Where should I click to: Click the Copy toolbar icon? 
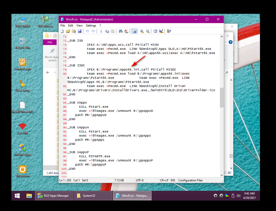point(107,31)
